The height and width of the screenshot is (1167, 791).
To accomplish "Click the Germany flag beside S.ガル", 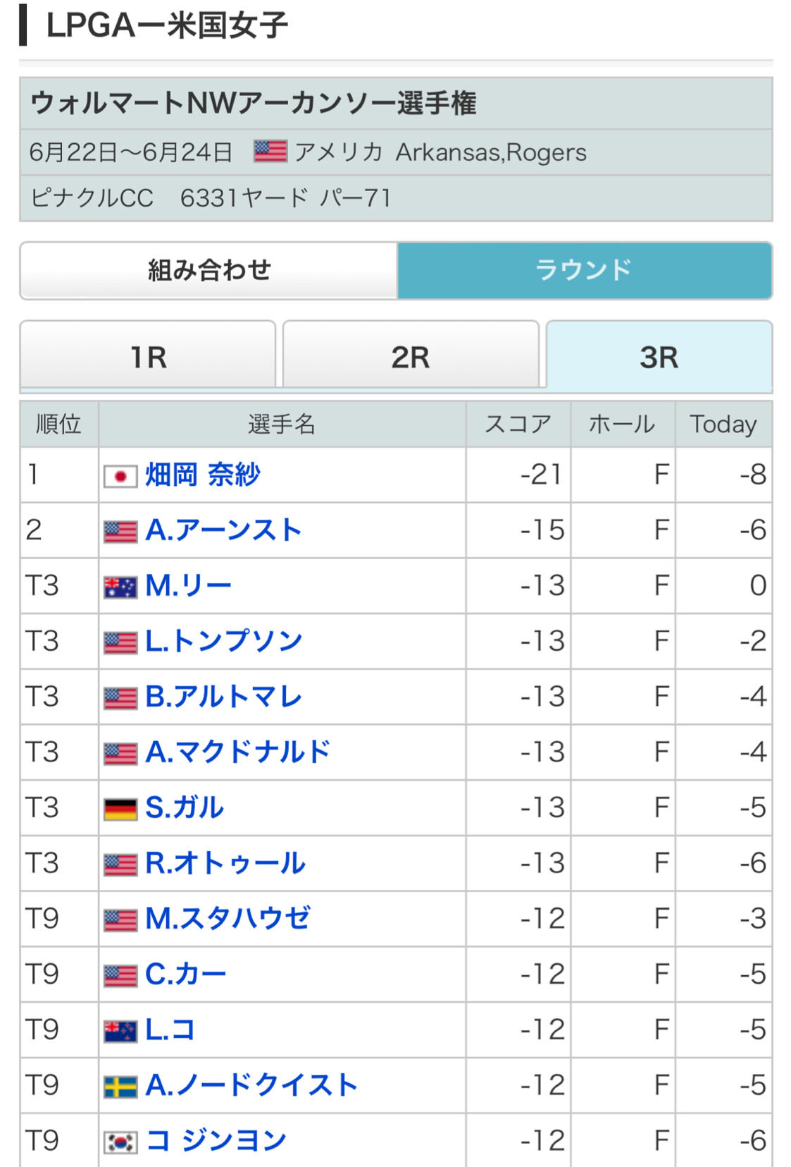I will tap(120, 809).
